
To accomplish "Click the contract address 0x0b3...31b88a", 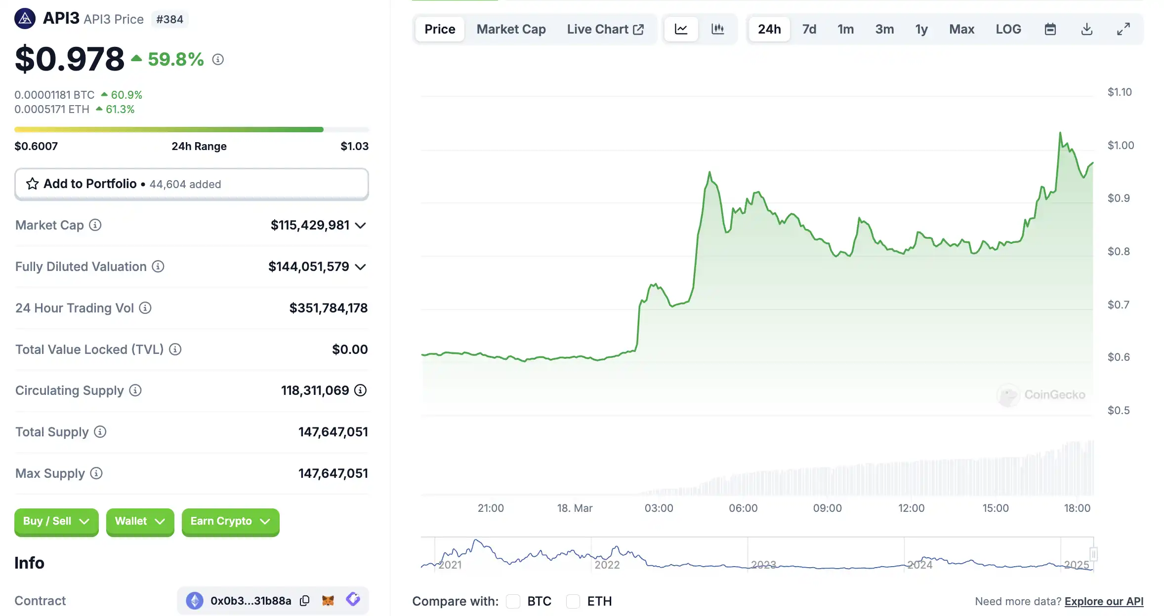I will [251, 601].
